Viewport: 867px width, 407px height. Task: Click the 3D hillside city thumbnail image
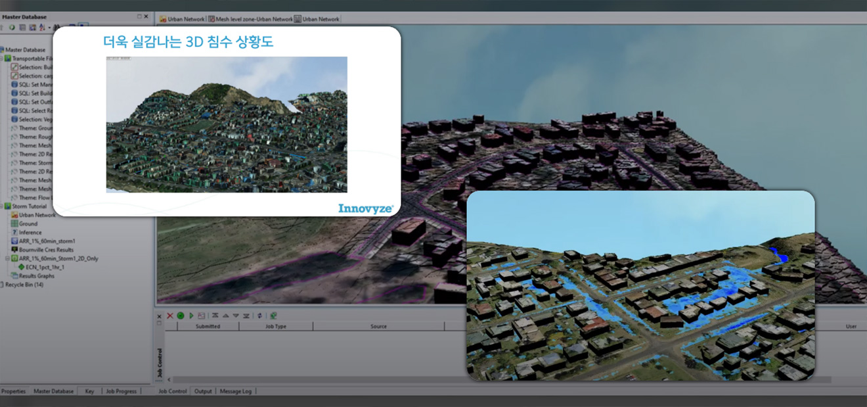pyautogui.click(x=227, y=124)
